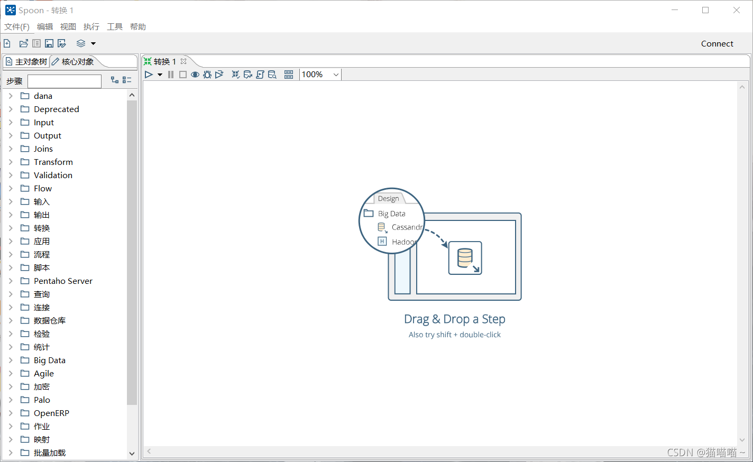Click the perspectives layers icon
753x462 pixels.
point(81,43)
